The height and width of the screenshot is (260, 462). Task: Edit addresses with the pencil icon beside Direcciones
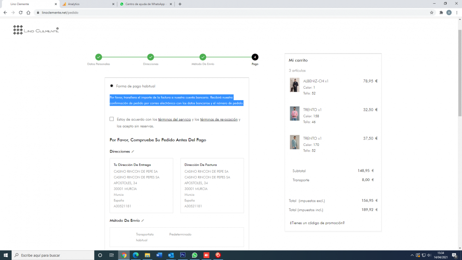pos(133,151)
